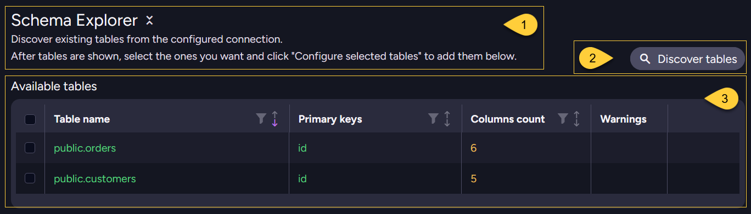Image resolution: width=751 pixels, height=214 pixels.
Task: Open the public.customers table link
Action: pos(94,178)
